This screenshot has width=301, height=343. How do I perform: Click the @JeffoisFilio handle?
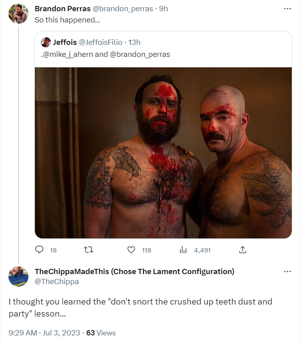100,42
